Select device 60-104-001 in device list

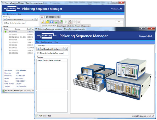click(19, 48)
